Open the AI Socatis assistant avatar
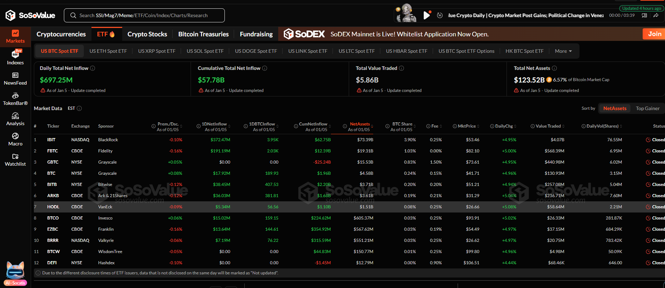Screen dimensions: 665x288 tap(15, 272)
